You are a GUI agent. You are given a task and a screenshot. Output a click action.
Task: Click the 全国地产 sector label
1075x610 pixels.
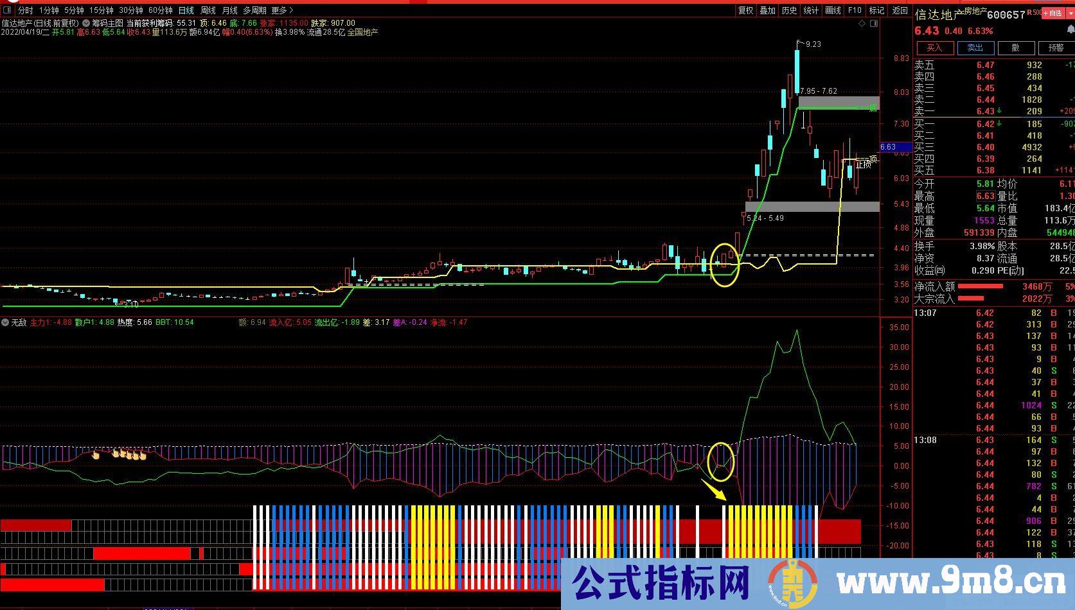pos(363,32)
